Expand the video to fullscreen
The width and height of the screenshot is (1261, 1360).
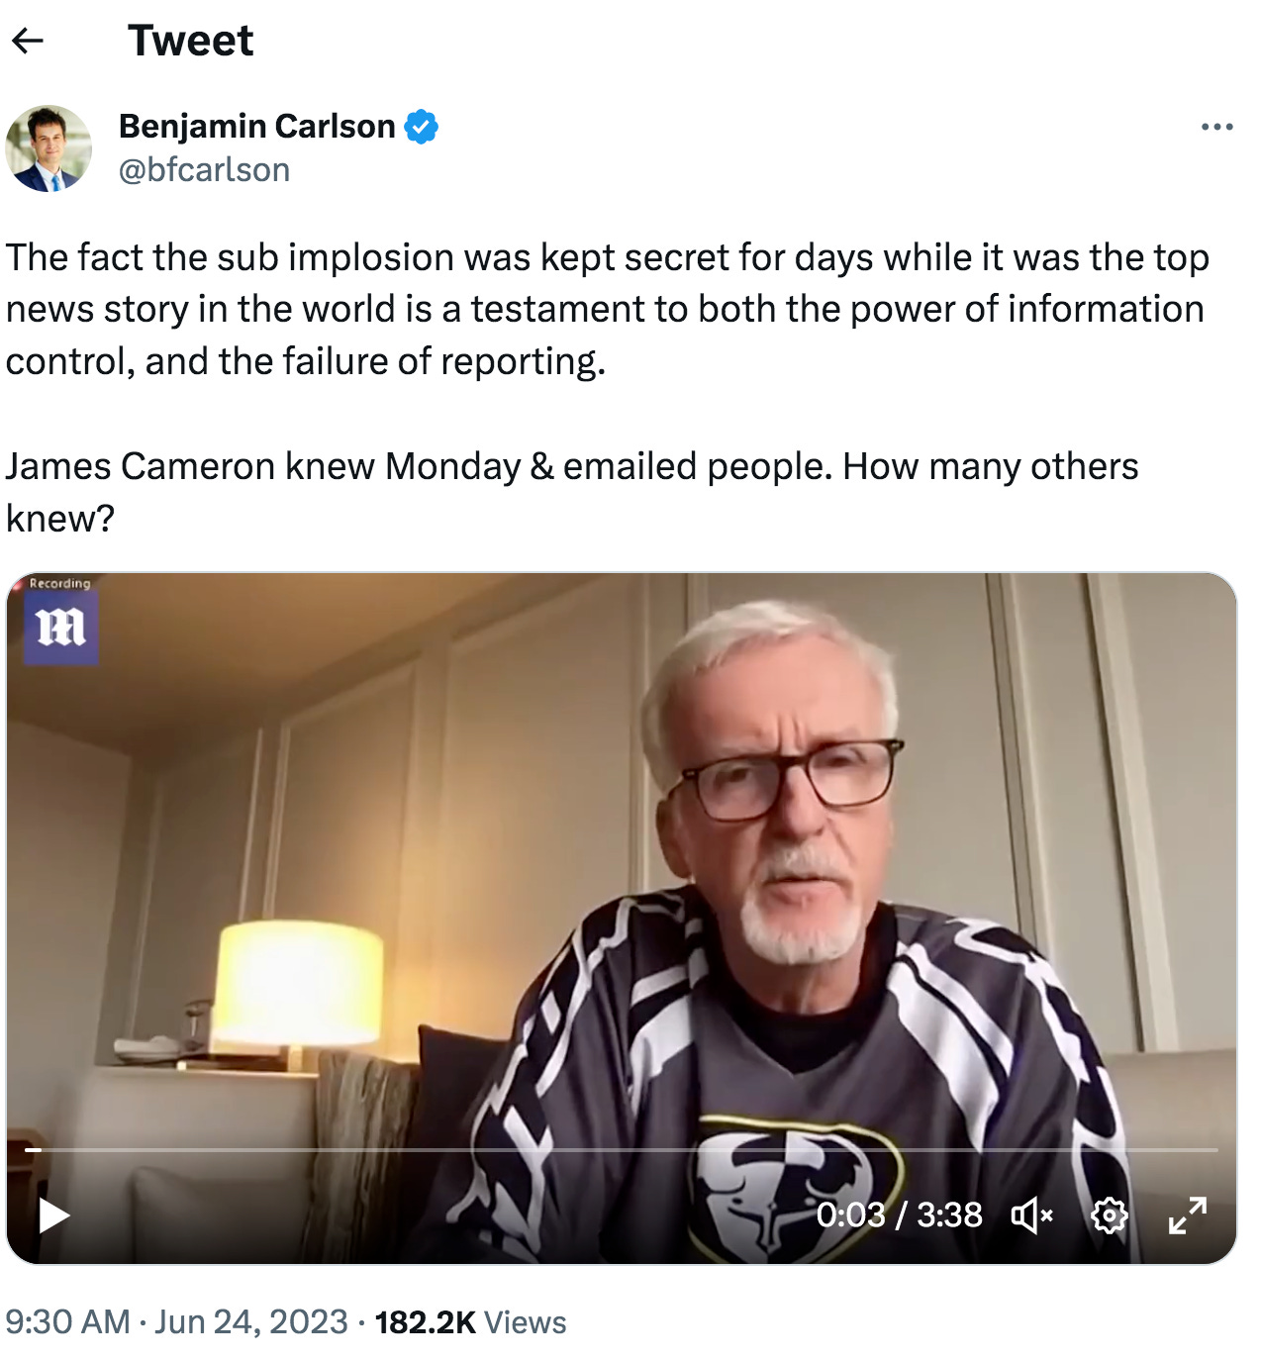click(1188, 1214)
